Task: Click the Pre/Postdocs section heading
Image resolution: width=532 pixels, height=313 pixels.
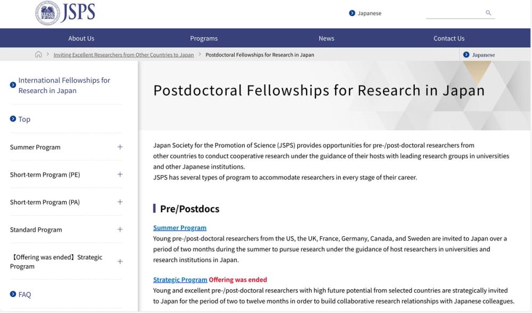Action: click(190, 209)
